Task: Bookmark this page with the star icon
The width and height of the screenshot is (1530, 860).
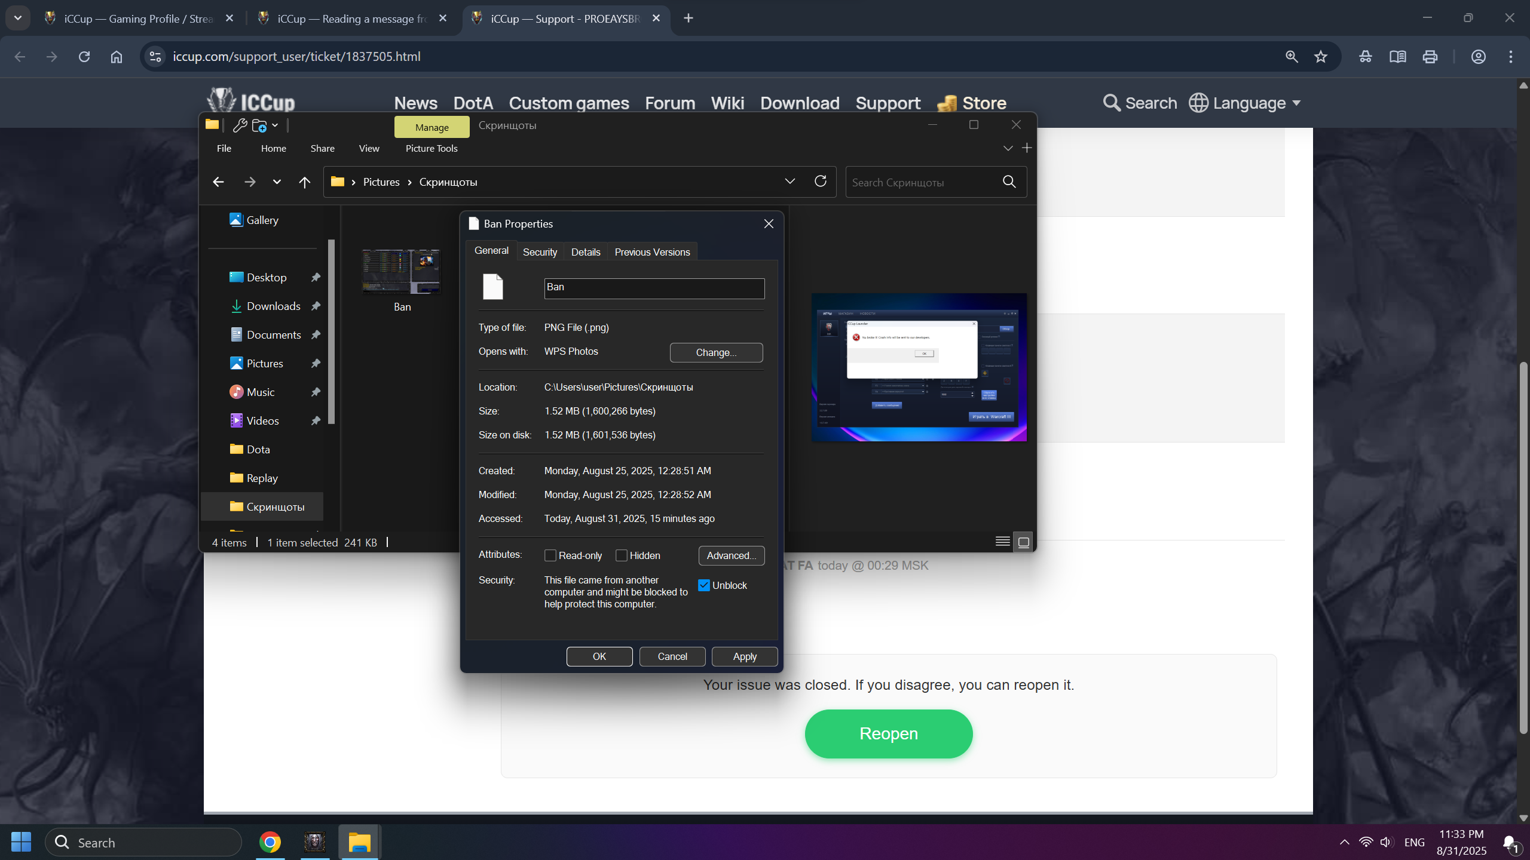Action: pos(1321,57)
